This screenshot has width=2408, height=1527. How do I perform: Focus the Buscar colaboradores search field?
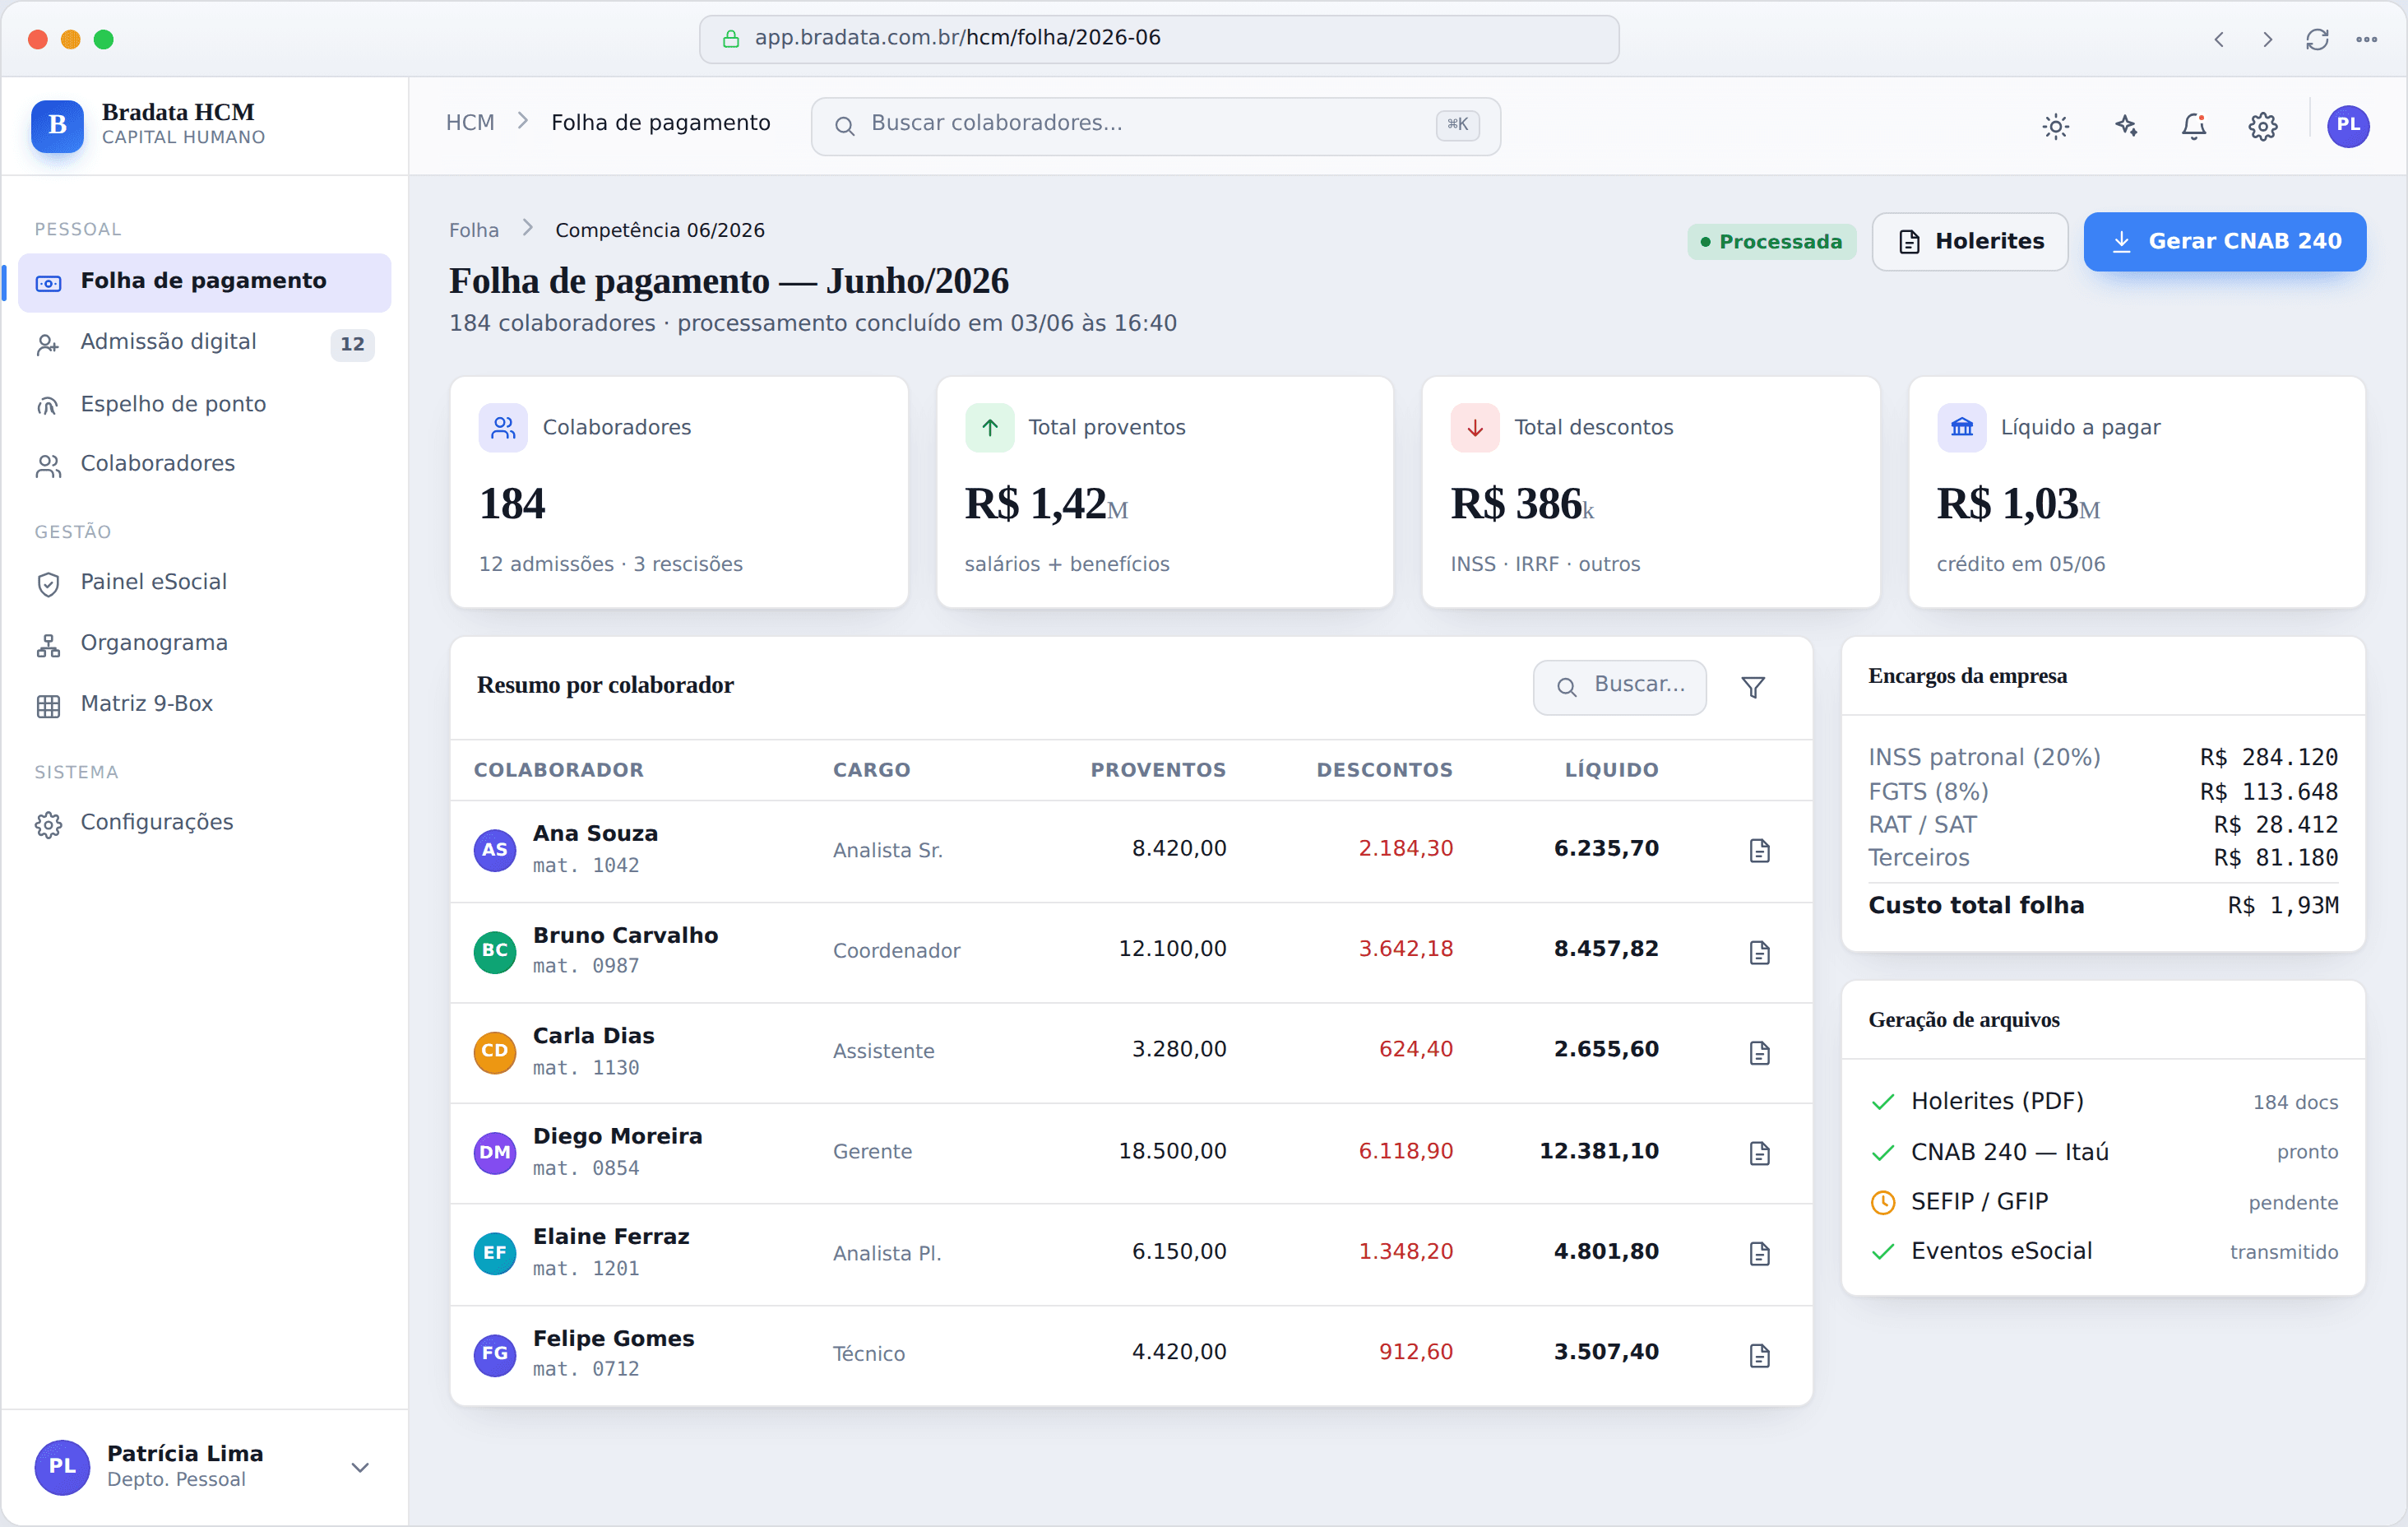1155,126
